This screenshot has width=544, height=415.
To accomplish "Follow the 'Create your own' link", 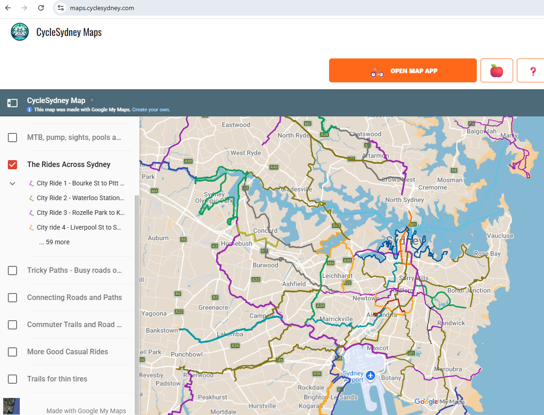I will click(x=151, y=110).
